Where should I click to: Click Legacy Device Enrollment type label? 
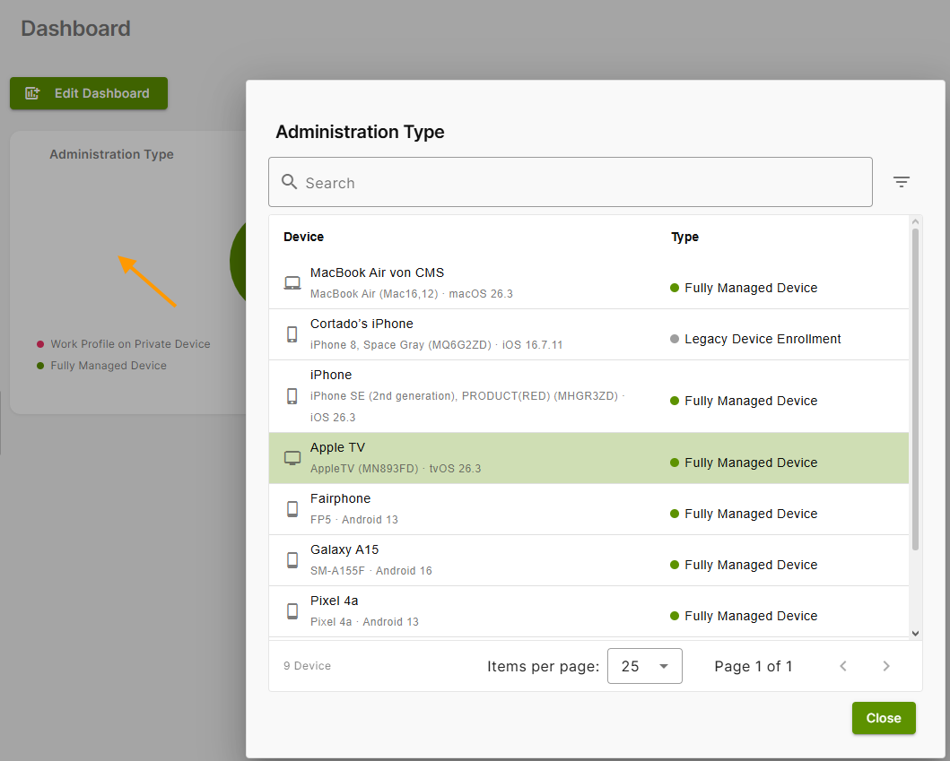pyautogui.click(x=763, y=339)
